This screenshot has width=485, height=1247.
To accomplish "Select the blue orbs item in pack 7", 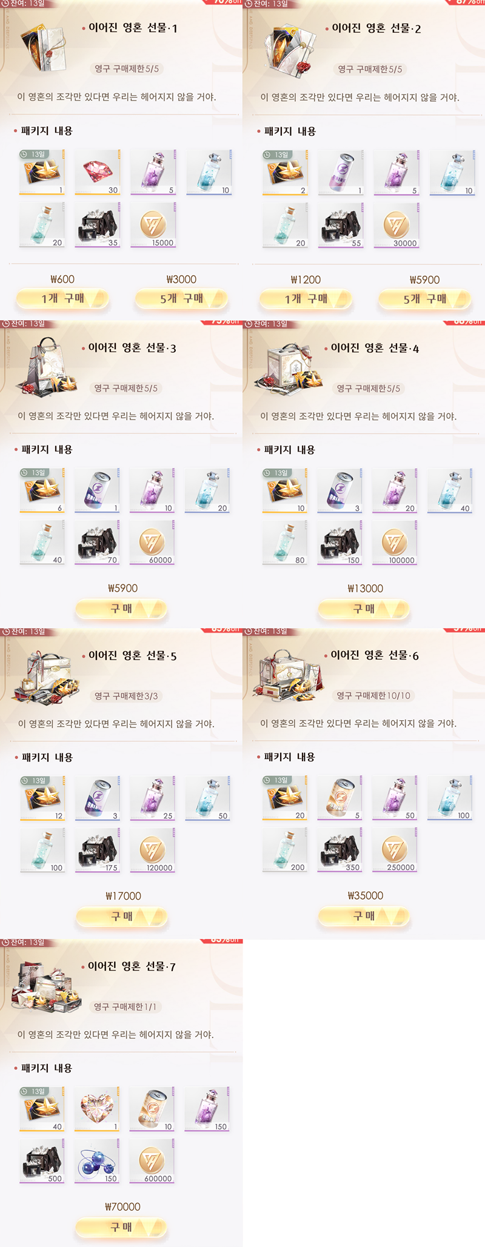I will point(97,1161).
